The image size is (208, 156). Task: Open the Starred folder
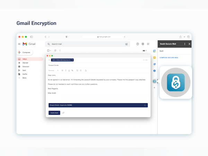pos(25,63)
